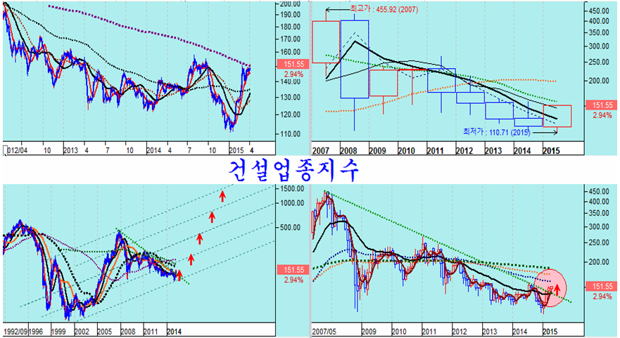Click the purple dotted trend line
The image size is (620, 338).
[141, 27]
